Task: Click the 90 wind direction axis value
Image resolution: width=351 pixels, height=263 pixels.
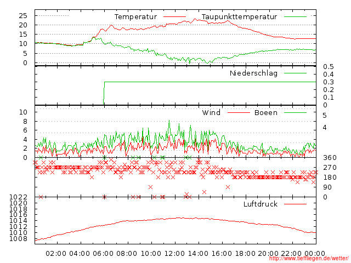Action: coord(327,187)
